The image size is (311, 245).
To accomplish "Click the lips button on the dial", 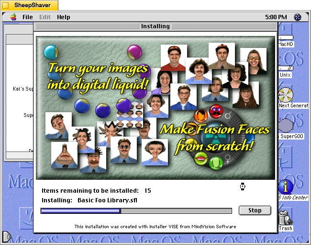I will pos(200,158).
